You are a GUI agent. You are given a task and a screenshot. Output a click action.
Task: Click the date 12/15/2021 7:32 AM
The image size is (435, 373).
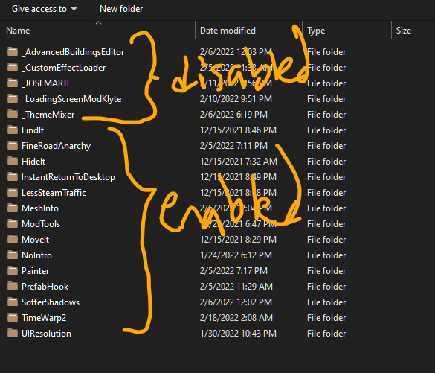point(239,162)
